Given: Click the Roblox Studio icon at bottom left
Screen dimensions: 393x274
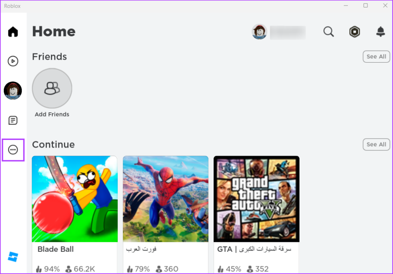Looking at the screenshot, I should click(13, 257).
